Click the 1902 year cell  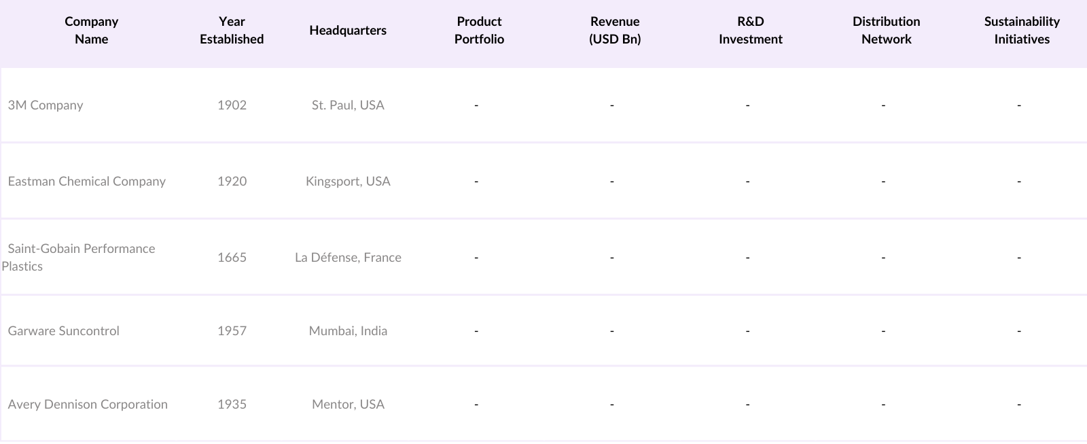click(232, 105)
